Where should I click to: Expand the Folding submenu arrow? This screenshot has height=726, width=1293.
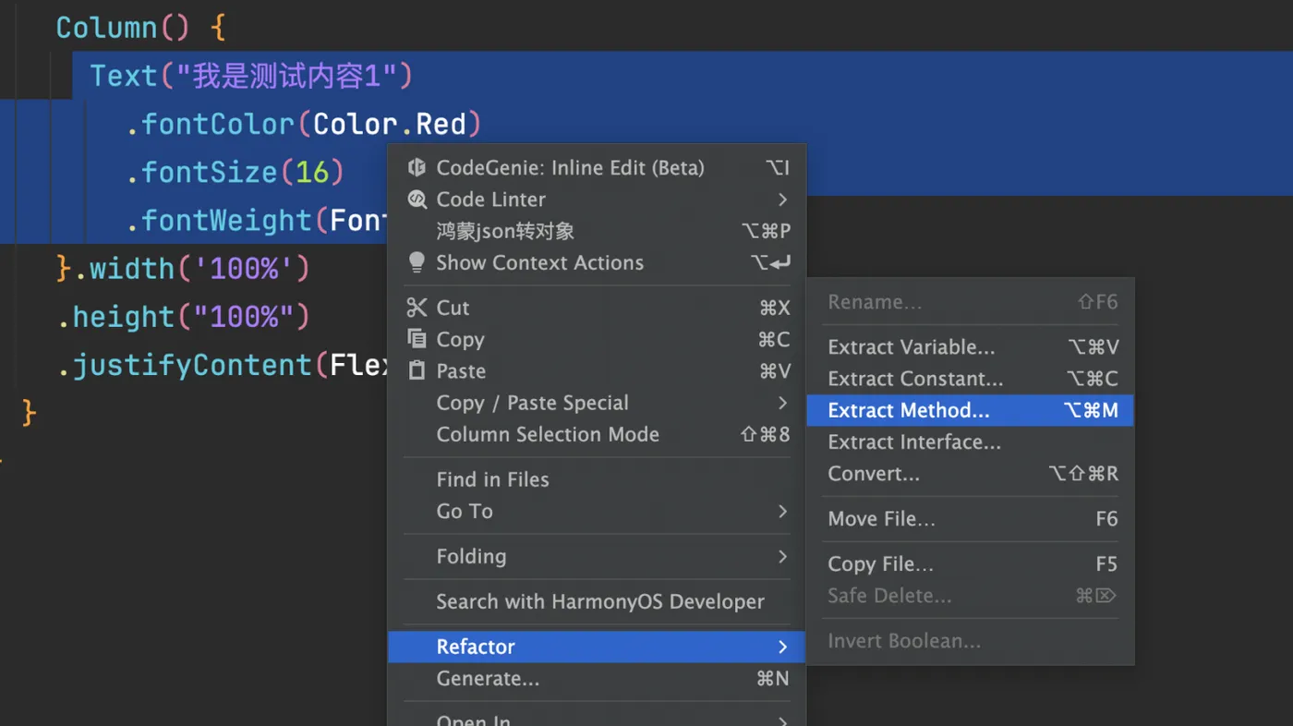coord(782,556)
